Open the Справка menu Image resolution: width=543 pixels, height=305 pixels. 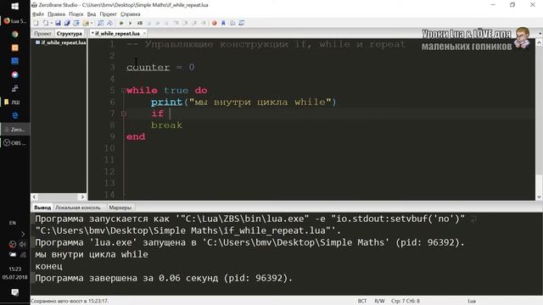coord(131,14)
